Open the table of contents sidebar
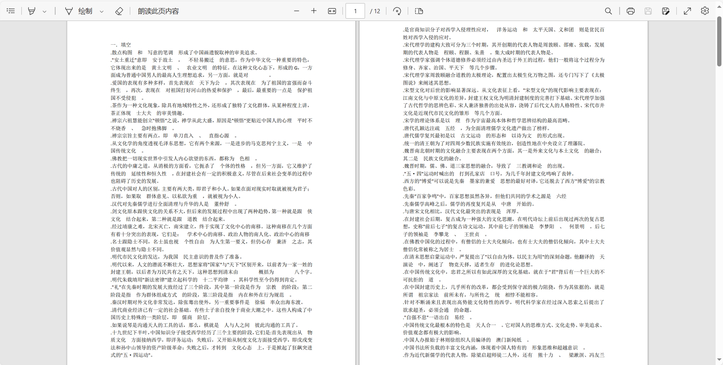 (x=11, y=11)
